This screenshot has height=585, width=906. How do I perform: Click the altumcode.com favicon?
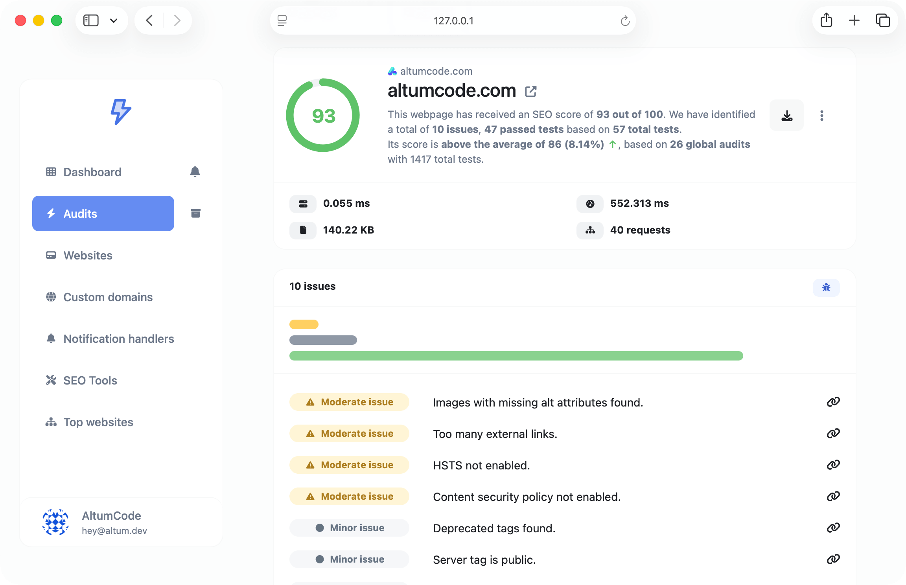coord(392,71)
